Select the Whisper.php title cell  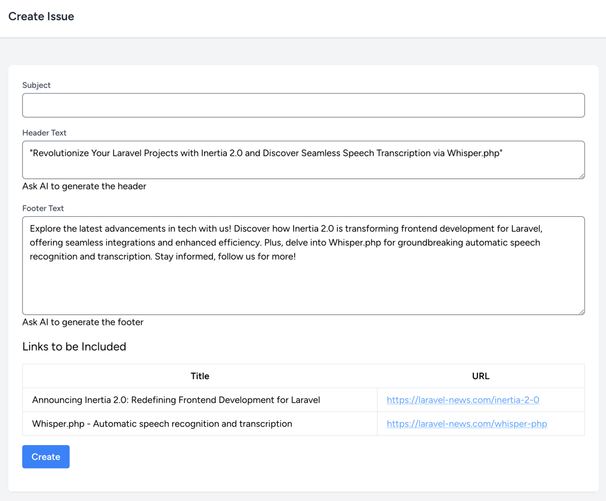pos(200,424)
